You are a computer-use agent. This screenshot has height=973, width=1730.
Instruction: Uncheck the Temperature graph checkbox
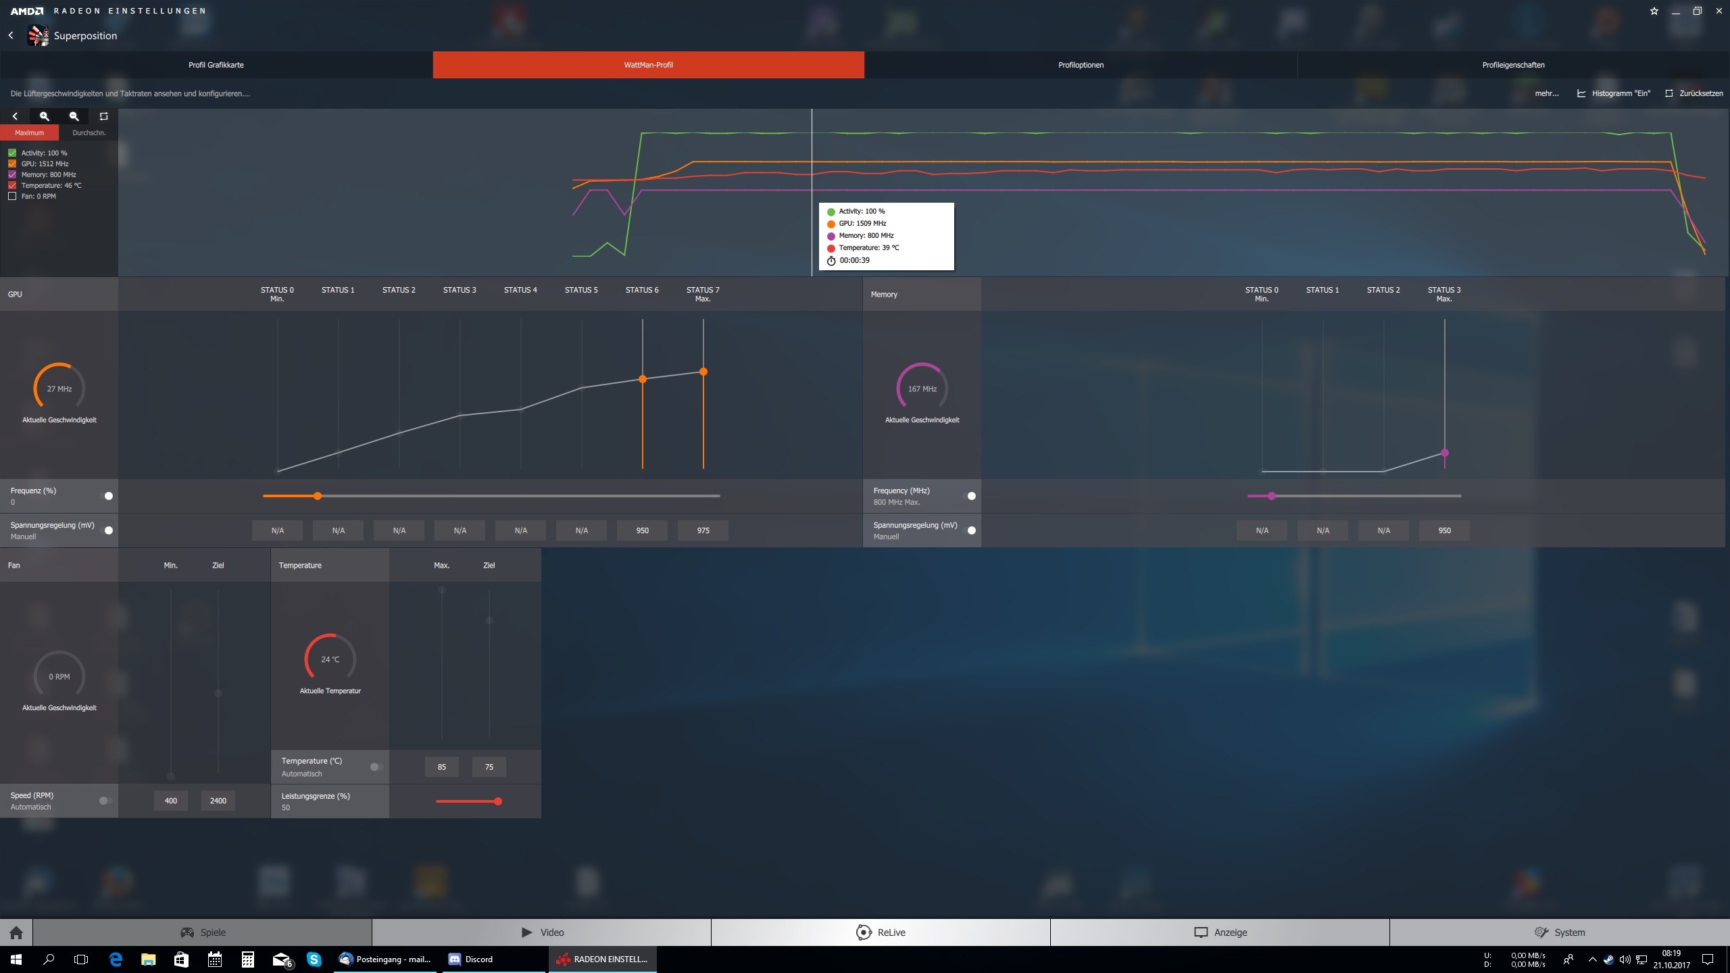(12, 185)
